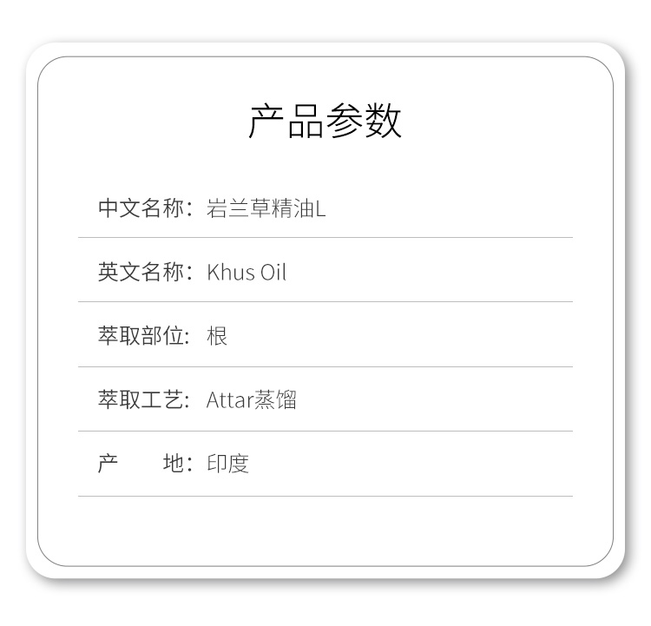Select the 萃取部位 label
Image resolution: width=651 pixels, height=626 pixels.
pyautogui.click(x=141, y=336)
